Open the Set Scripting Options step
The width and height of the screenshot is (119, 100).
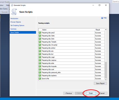click(x=17, y=25)
